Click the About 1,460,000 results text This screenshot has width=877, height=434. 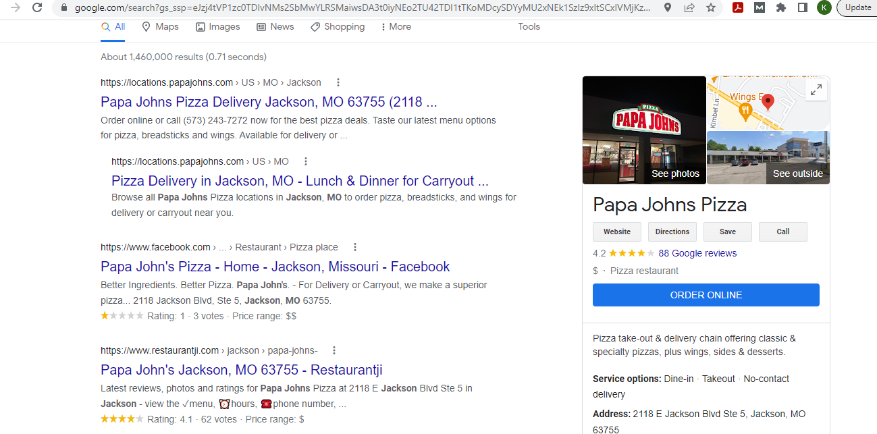(184, 57)
